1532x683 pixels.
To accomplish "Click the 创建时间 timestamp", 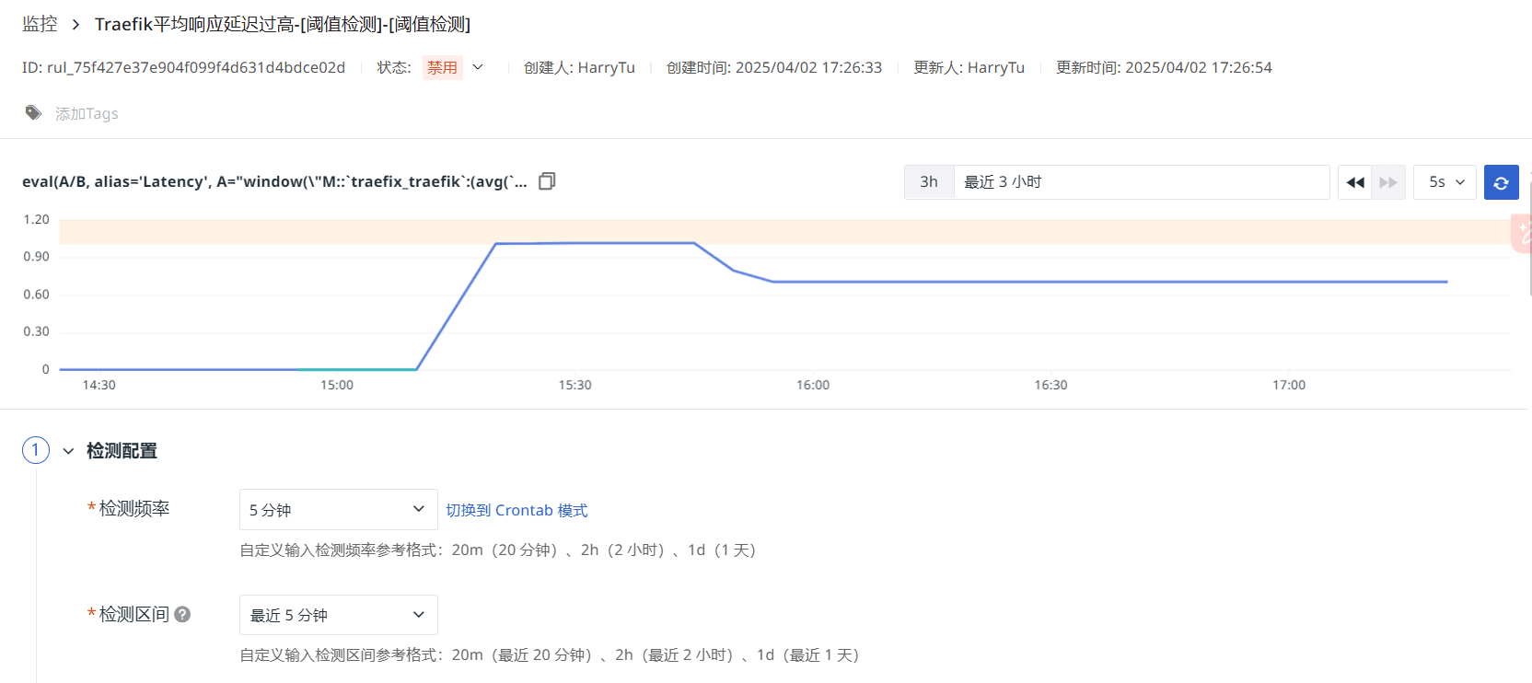I will pyautogui.click(x=774, y=67).
